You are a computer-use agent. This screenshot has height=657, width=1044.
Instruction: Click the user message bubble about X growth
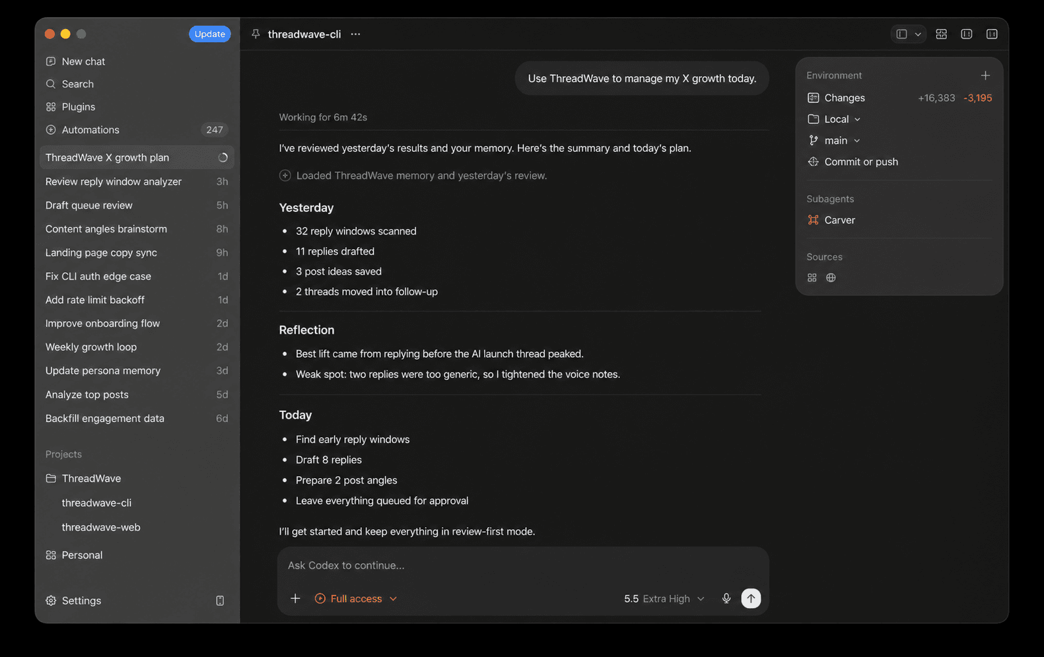642,79
